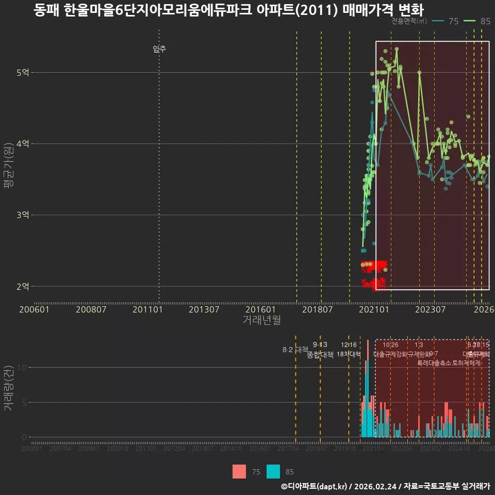This screenshot has width=495, height=495.
Task: Click the 9·13 종합대책 policy label
Action: pyautogui.click(x=320, y=350)
